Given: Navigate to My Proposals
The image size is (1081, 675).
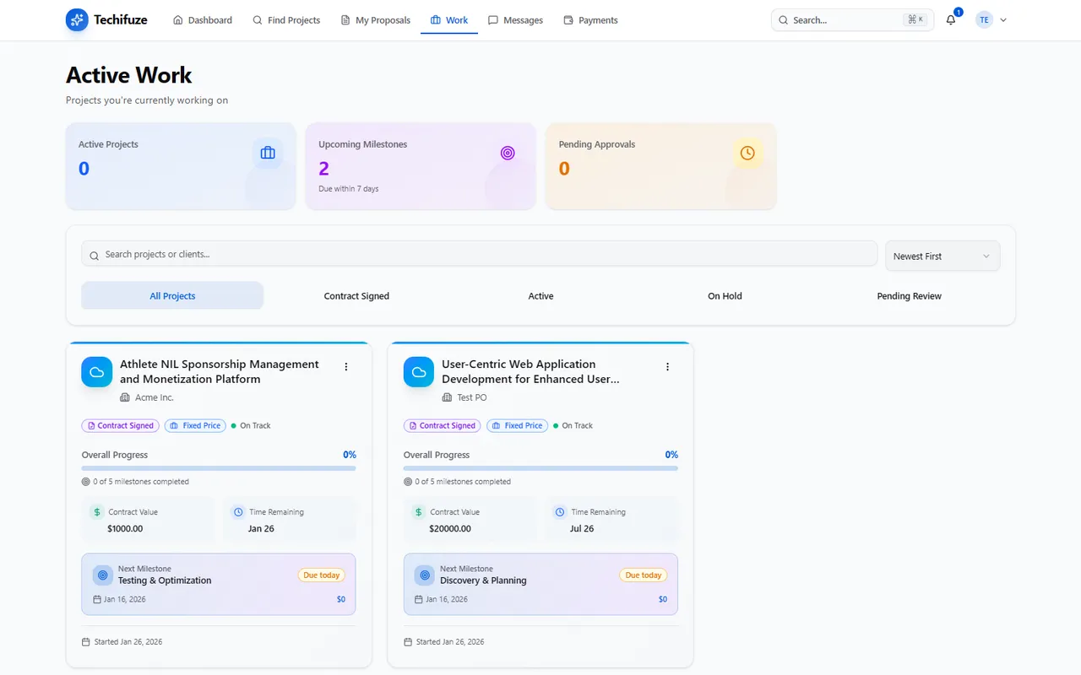Looking at the screenshot, I should (375, 20).
